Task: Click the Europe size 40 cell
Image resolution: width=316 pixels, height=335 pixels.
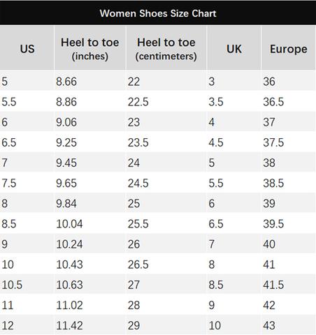Action: (289, 244)
